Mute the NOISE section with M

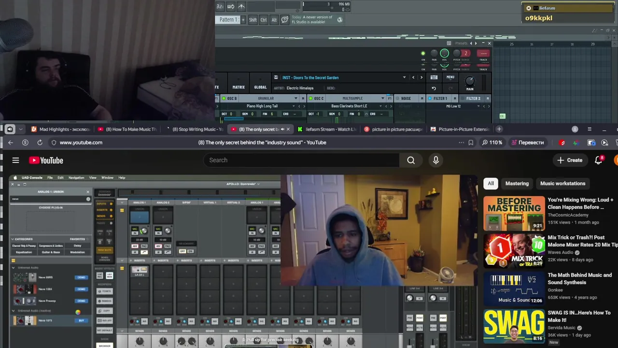[x=422, y=99]
